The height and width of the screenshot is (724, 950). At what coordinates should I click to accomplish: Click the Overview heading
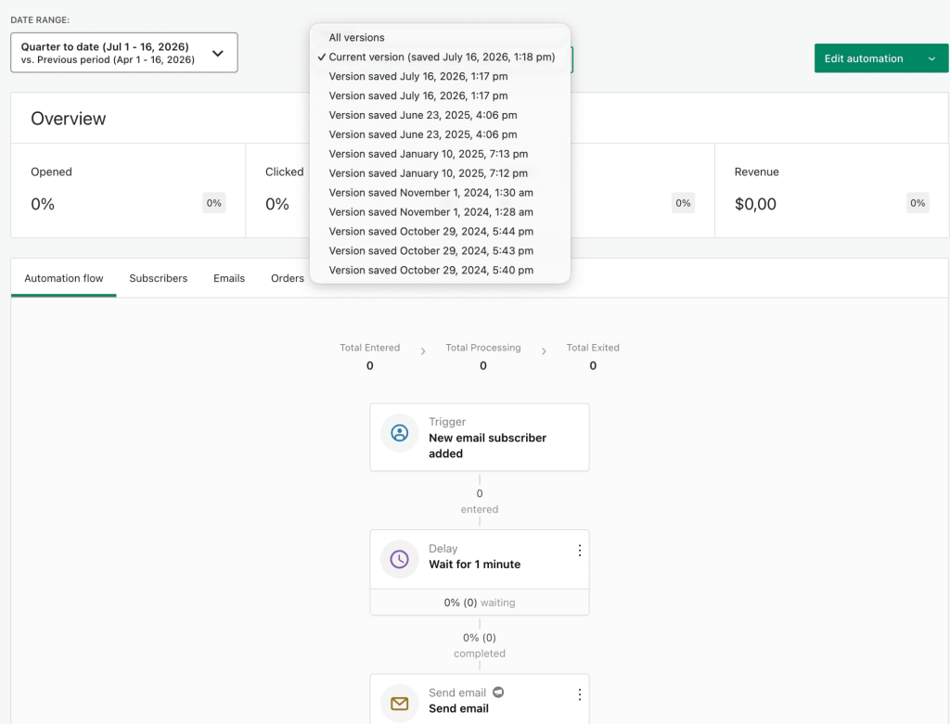(69, 119)
